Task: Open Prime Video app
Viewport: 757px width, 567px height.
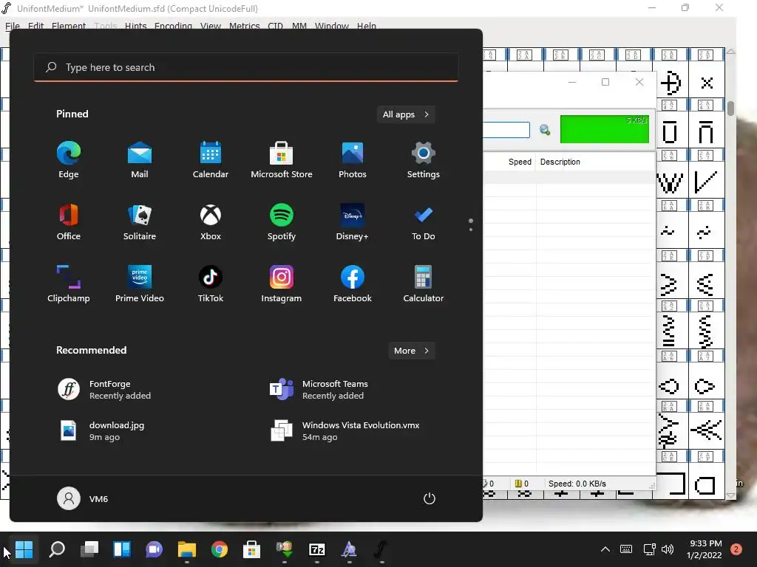Action: (140, 284)
